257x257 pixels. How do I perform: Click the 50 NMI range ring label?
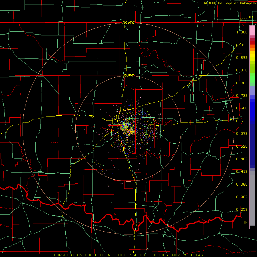pos(128,76)
